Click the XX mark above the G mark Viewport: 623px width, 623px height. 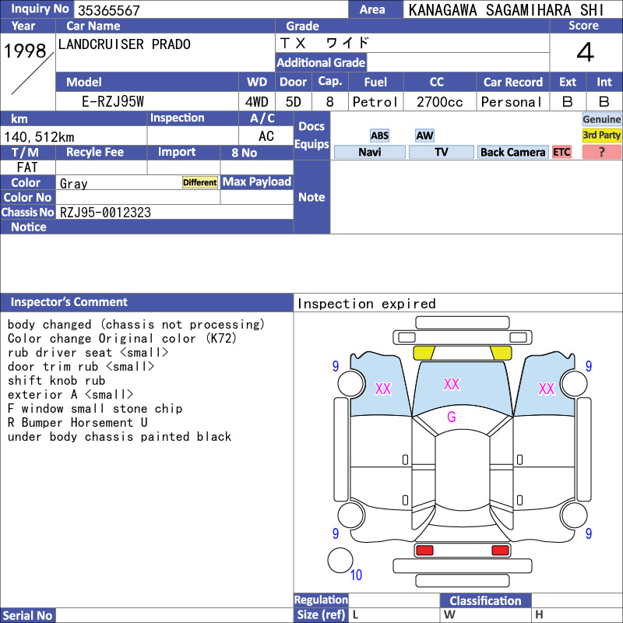click(452, 384)
